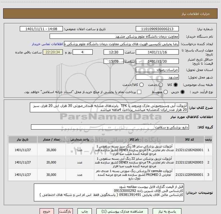Image resolution: width=221 pixels, height=214 pixels.
Task: Click request creator name field
Action: click(121, 44)
